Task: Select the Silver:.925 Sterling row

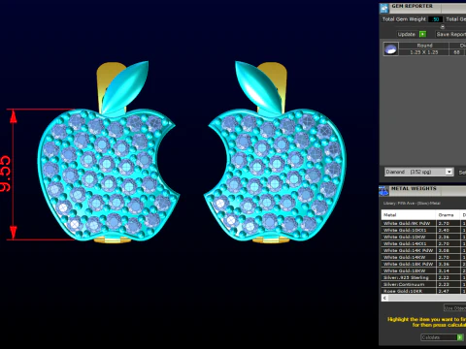Action: 423,277
